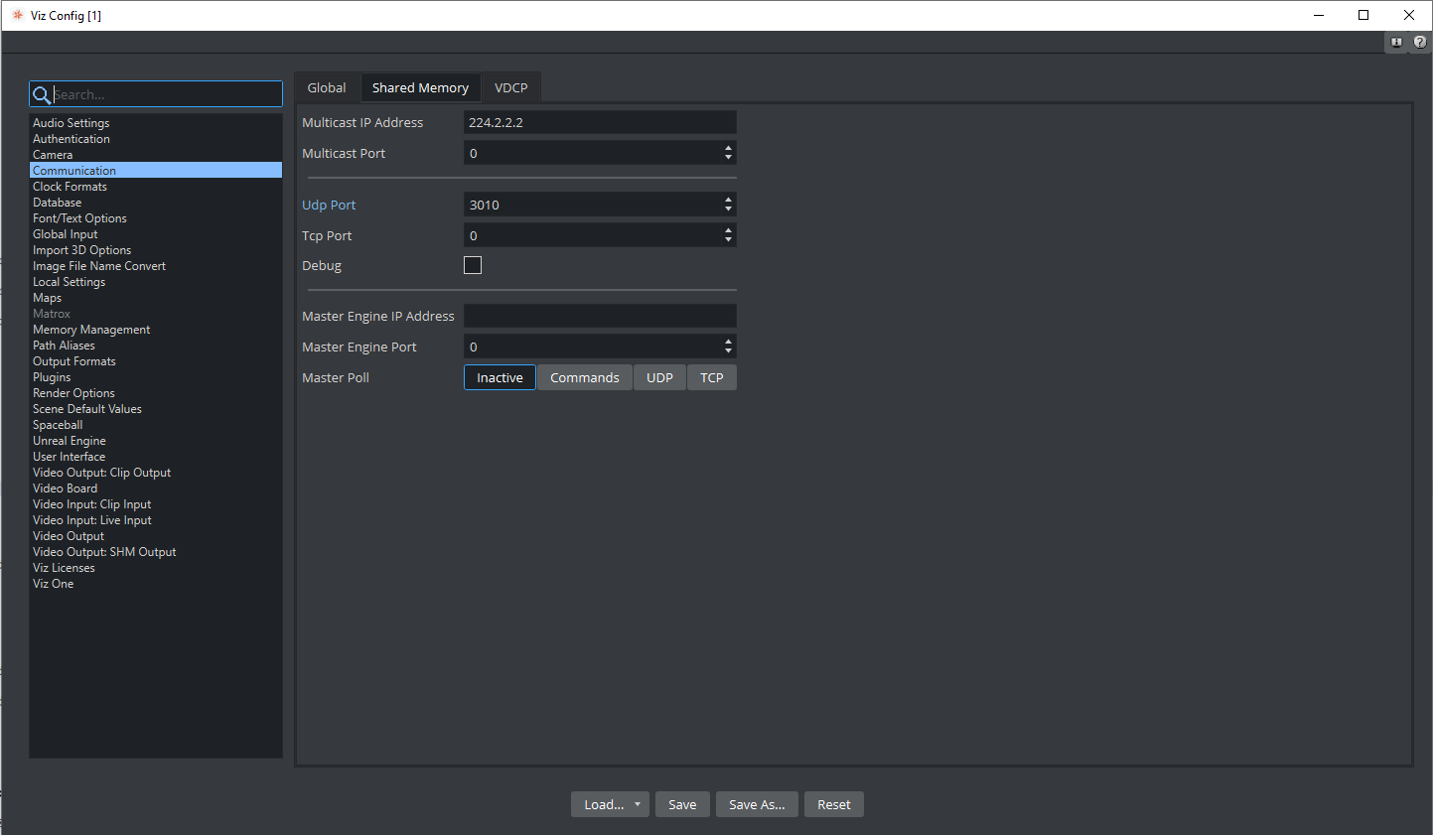Decrease Udp Port with the down arrow
The height and width of the screenshot is (835, 1433).
pos(729,209)
